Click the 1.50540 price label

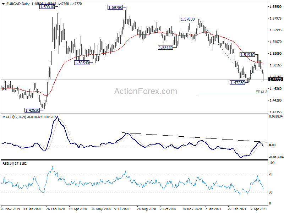[82, 63]
